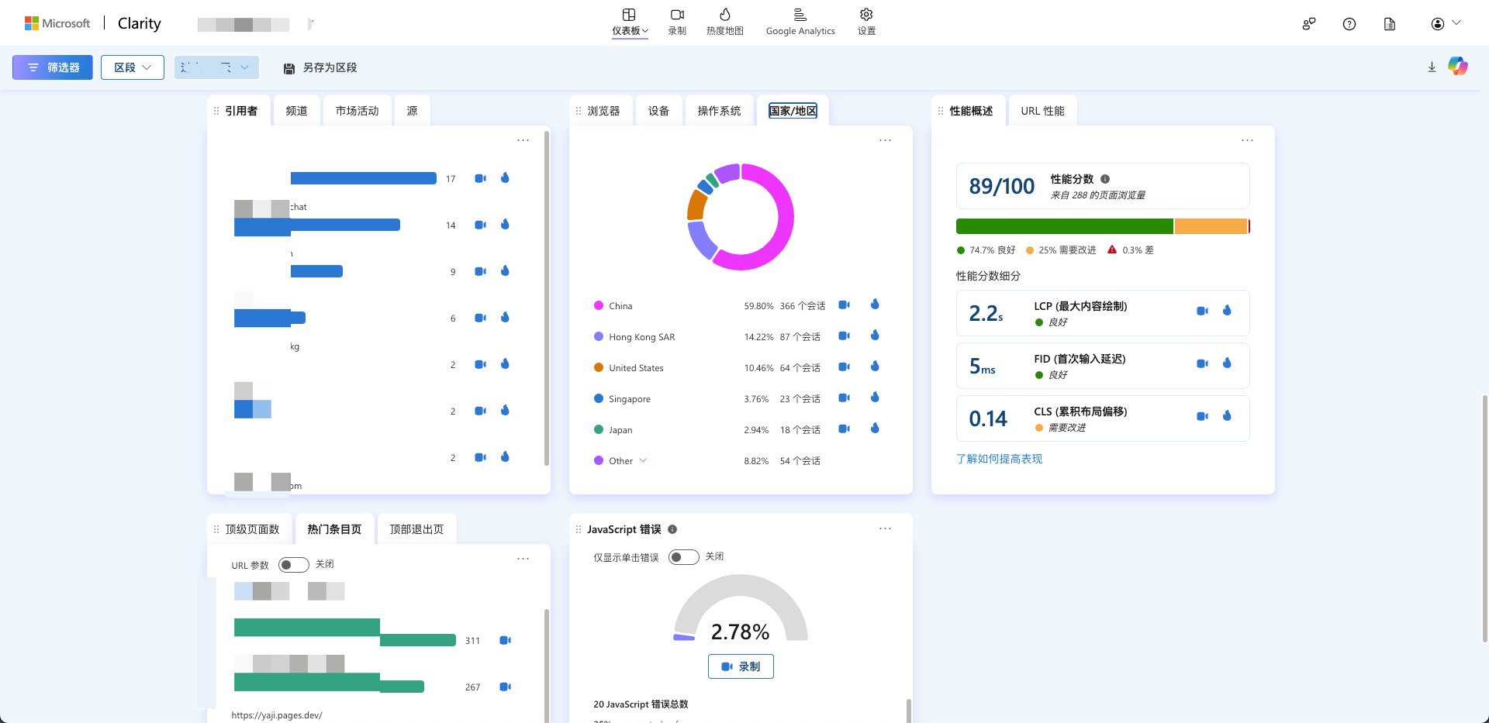Viewport: 1489px width, 723px height.
Task: Expand the 区段 dropdown
Action: pos(133,67)
